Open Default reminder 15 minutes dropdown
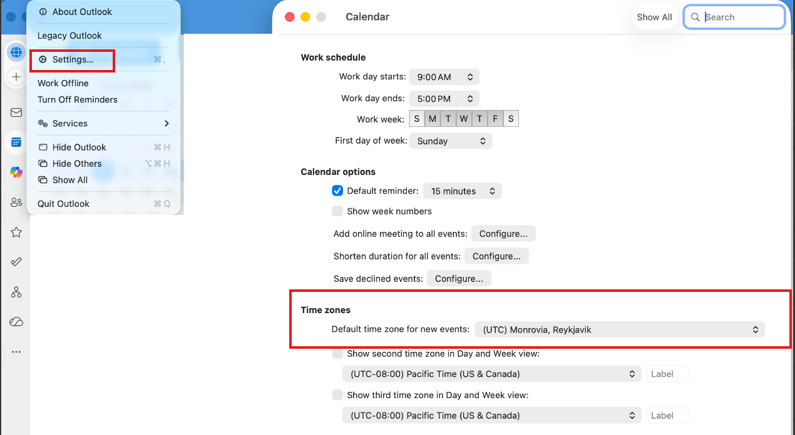The width and height of the screenshot is (795, 435). pyautogui.click(x=463, y=191)
